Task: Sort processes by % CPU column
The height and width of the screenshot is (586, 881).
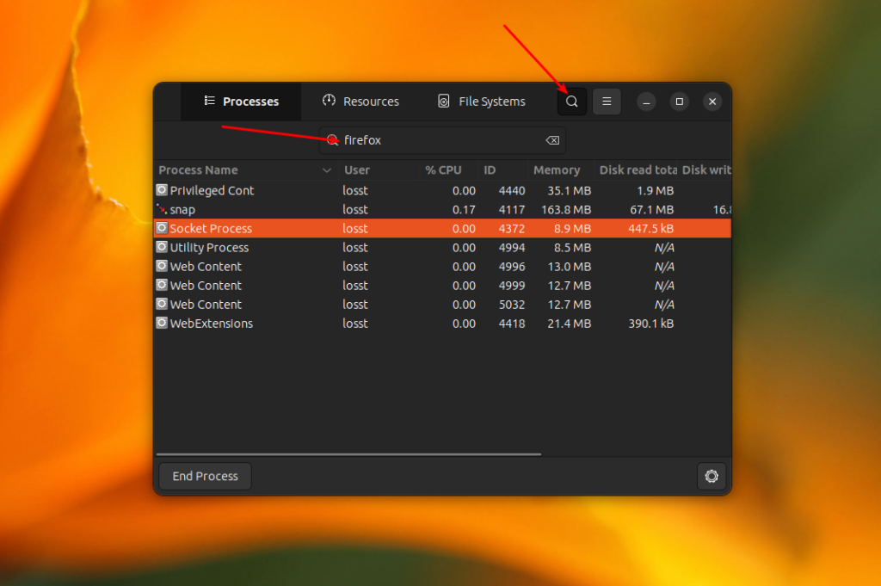Action: tap(443, 170)
